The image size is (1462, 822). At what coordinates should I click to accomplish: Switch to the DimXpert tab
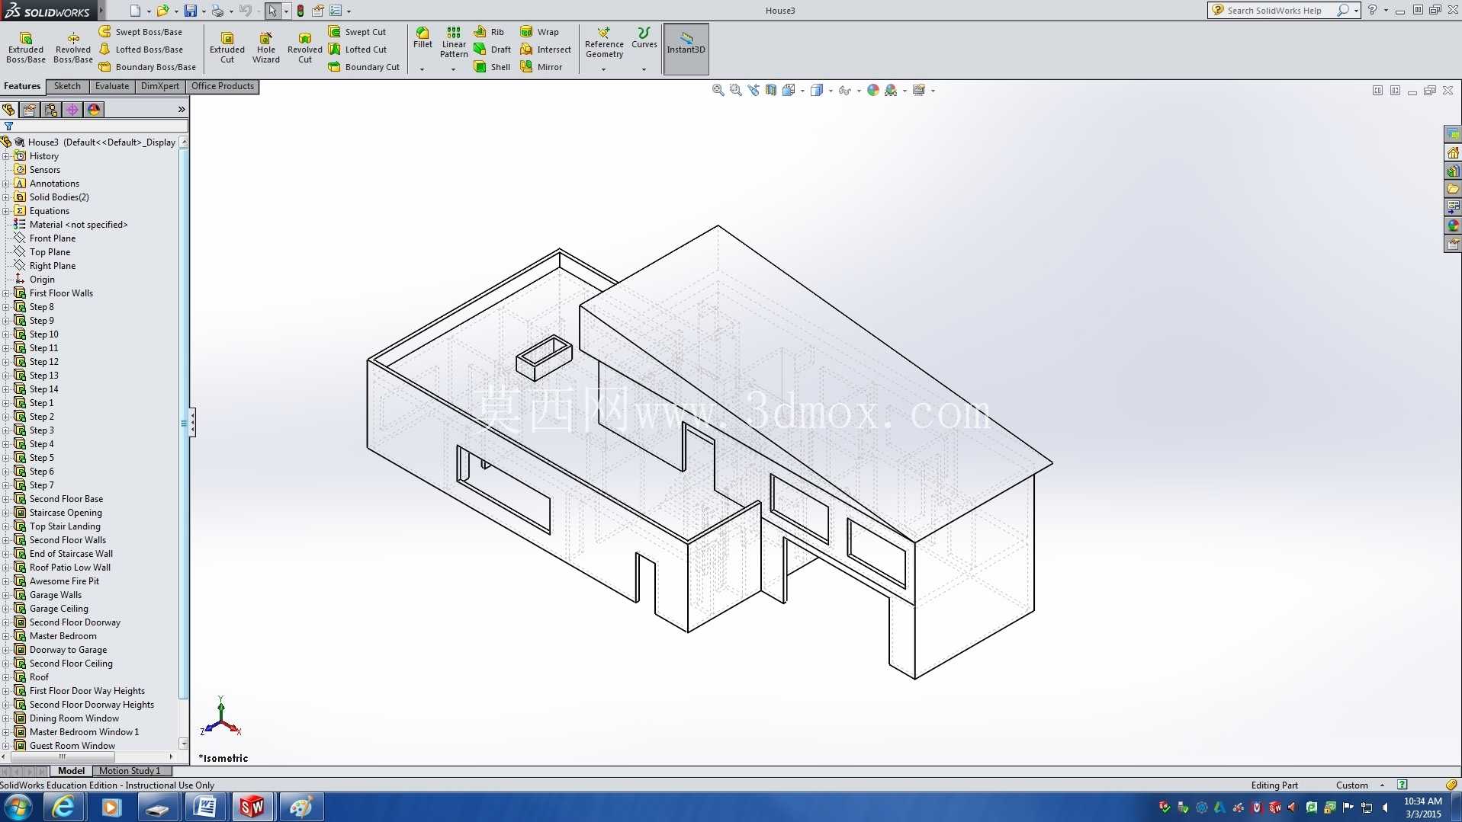pos(160,86)
